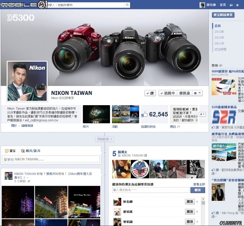Jump to 2013年 on the timeline
This screenshot has width=244, height=226.
click(x=220, y=32)
